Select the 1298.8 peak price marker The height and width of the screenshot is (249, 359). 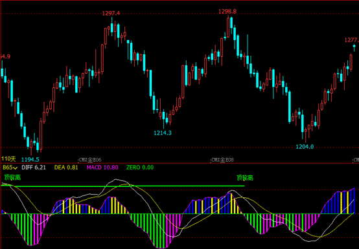227,11
